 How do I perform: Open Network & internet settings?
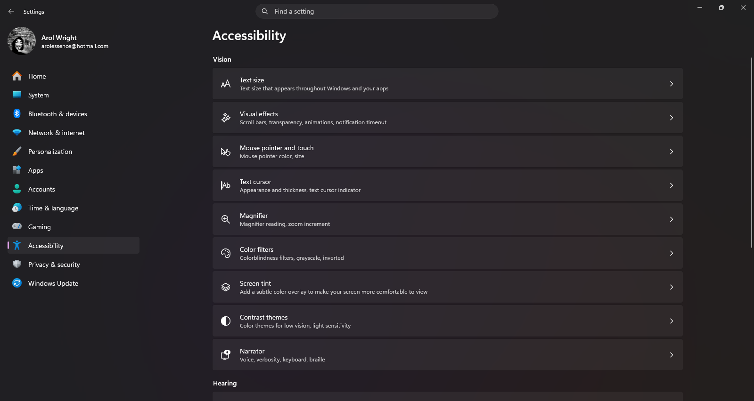(74, 132)
